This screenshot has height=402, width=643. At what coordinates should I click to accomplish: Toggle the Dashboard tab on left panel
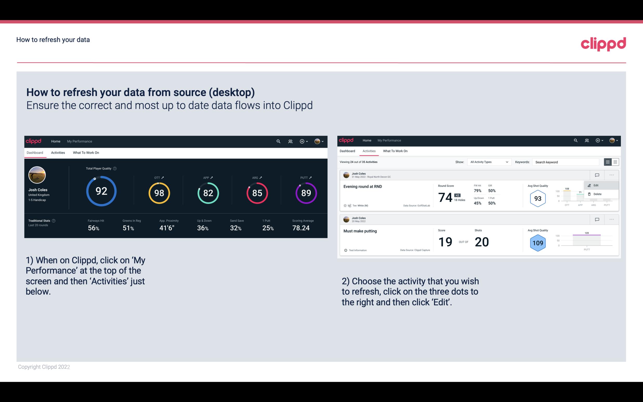point(35,152)
